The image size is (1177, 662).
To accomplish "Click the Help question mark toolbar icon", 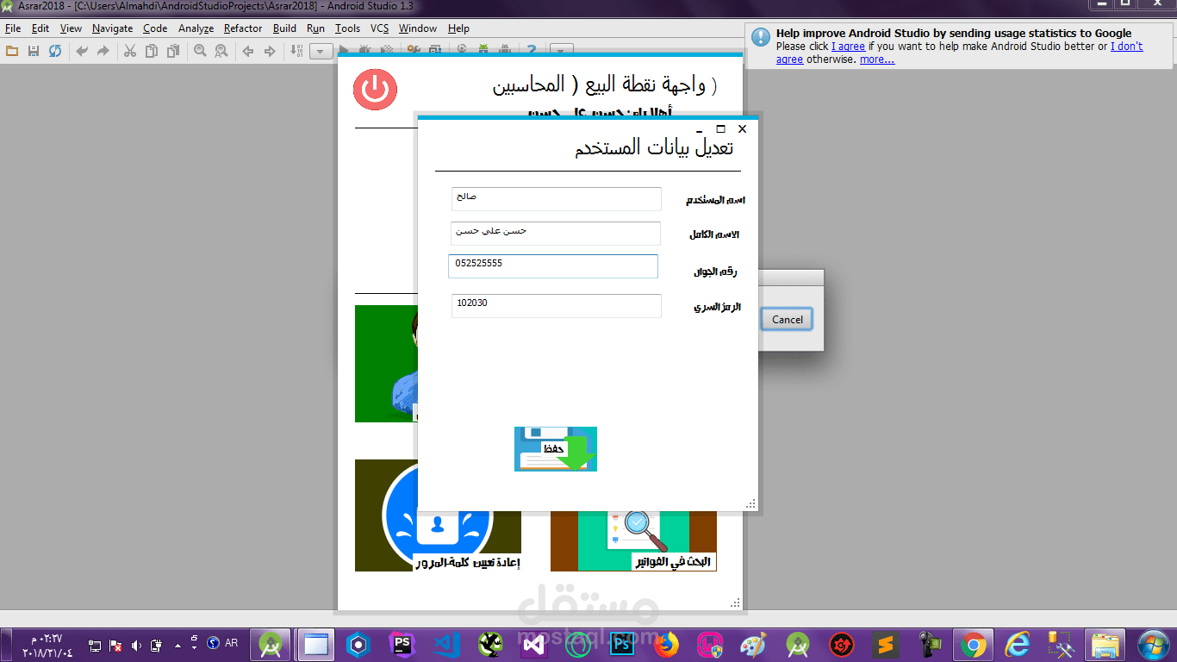I will pyautogui.click(x=532, y=51).
